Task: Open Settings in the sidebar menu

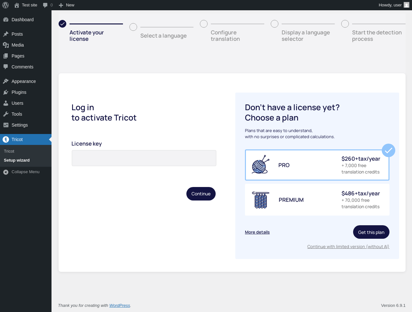Action: [26, 125]
